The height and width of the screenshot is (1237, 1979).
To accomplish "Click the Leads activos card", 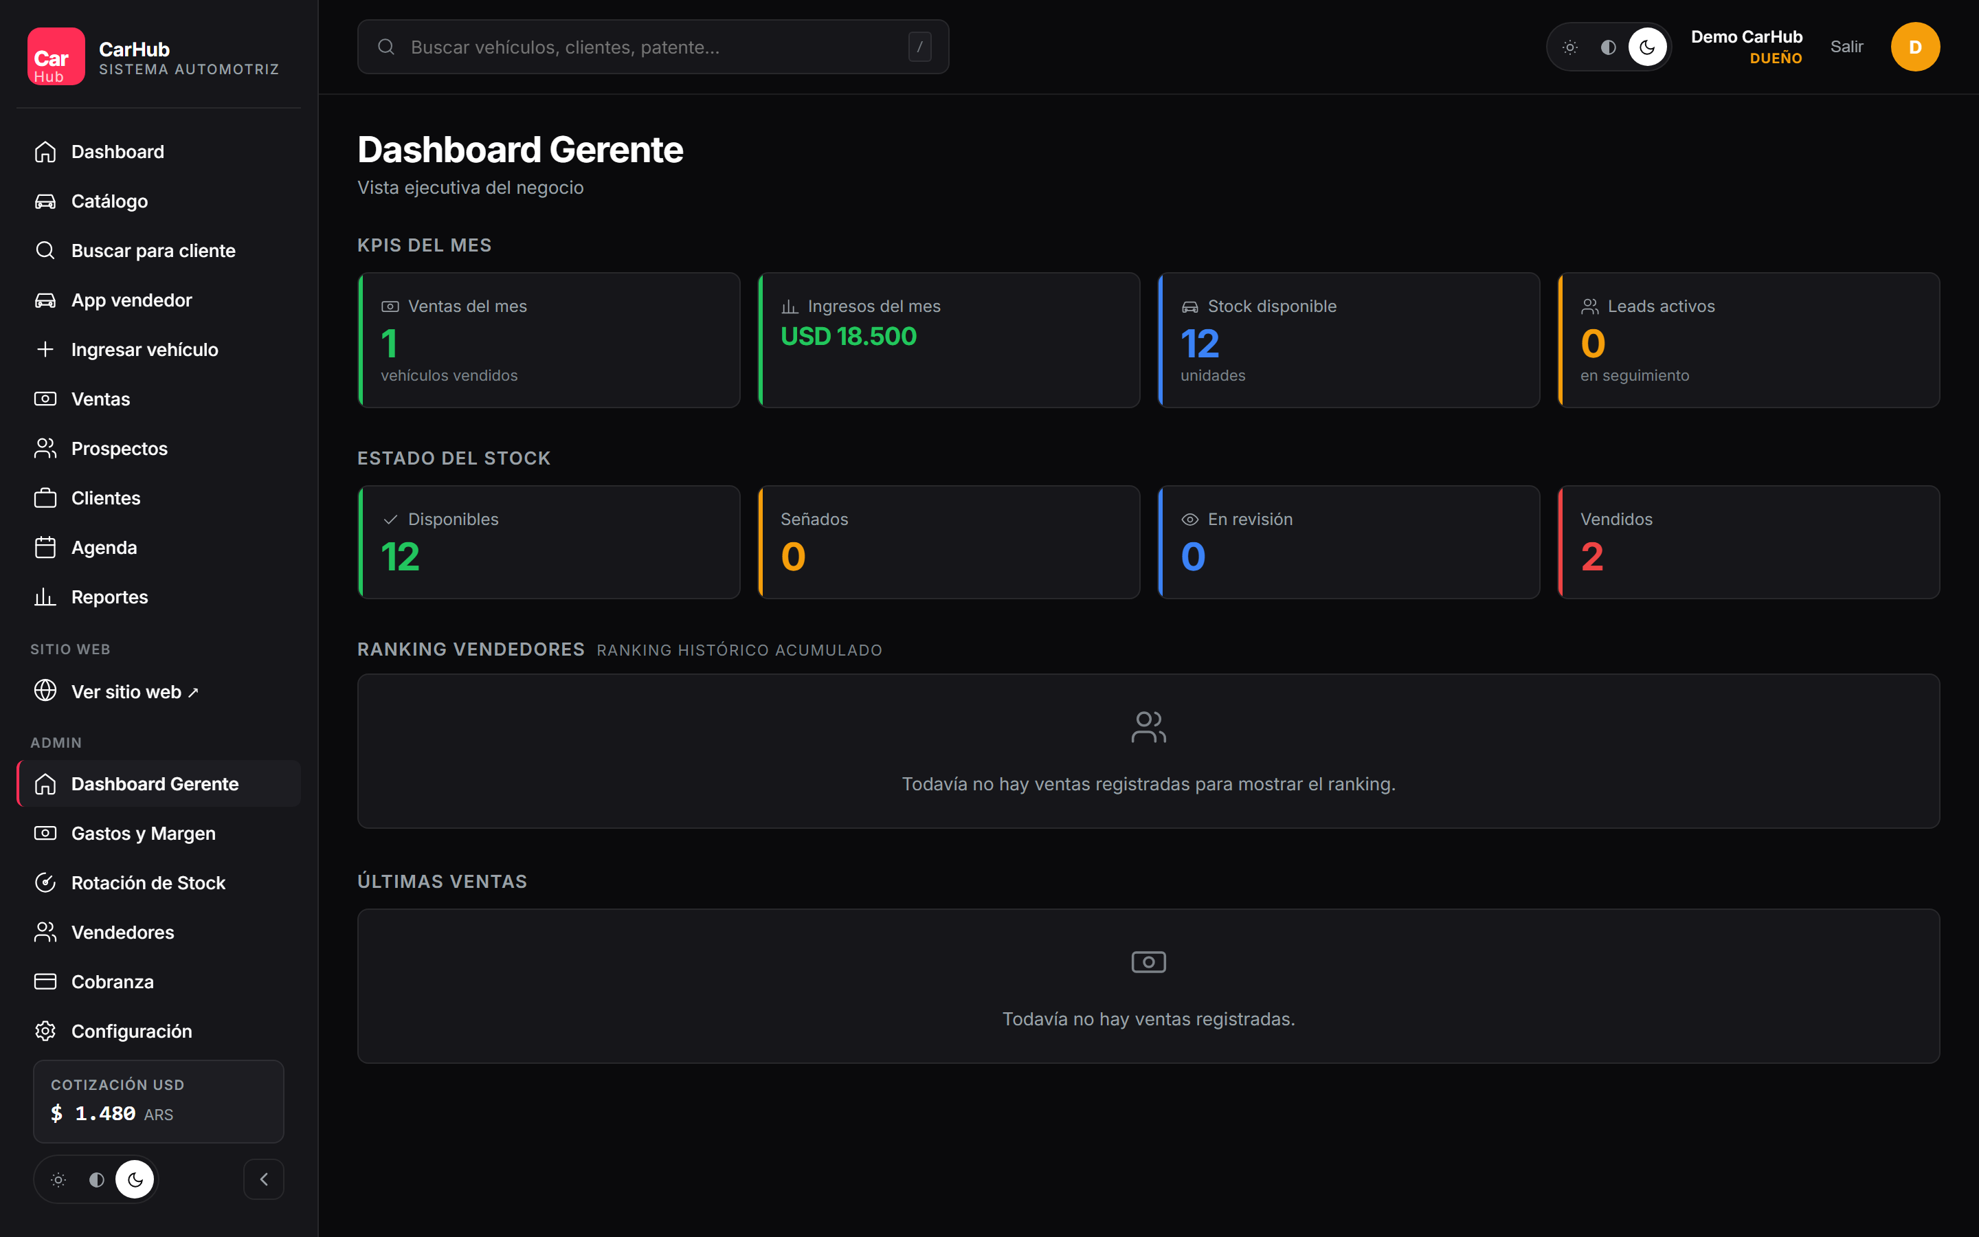I will coord(1748,339).
